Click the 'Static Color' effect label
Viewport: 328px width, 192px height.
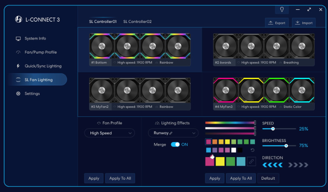[x=292, y=107]
